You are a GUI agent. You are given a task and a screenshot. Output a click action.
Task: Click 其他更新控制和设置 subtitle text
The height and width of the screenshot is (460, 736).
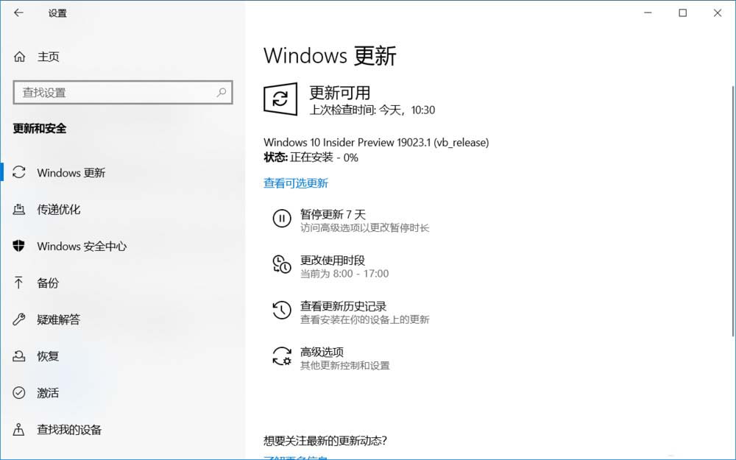coord(345,365)
